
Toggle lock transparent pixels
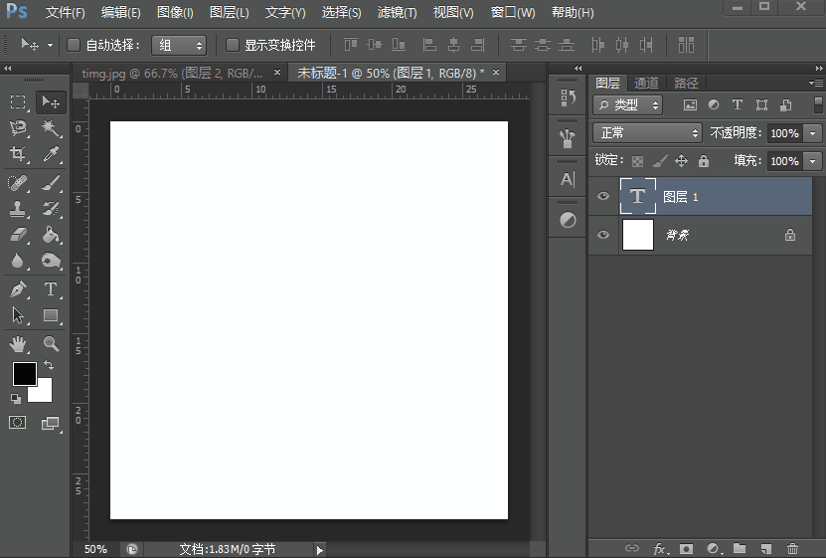coord(637,161)
